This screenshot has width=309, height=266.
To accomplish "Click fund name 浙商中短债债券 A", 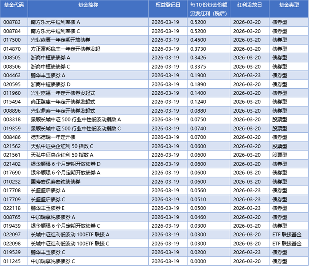I will [x=50, y=58].
